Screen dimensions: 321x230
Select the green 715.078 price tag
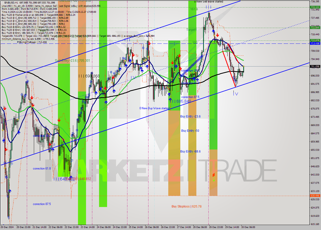pyautogui.click(x=315, y=40)
